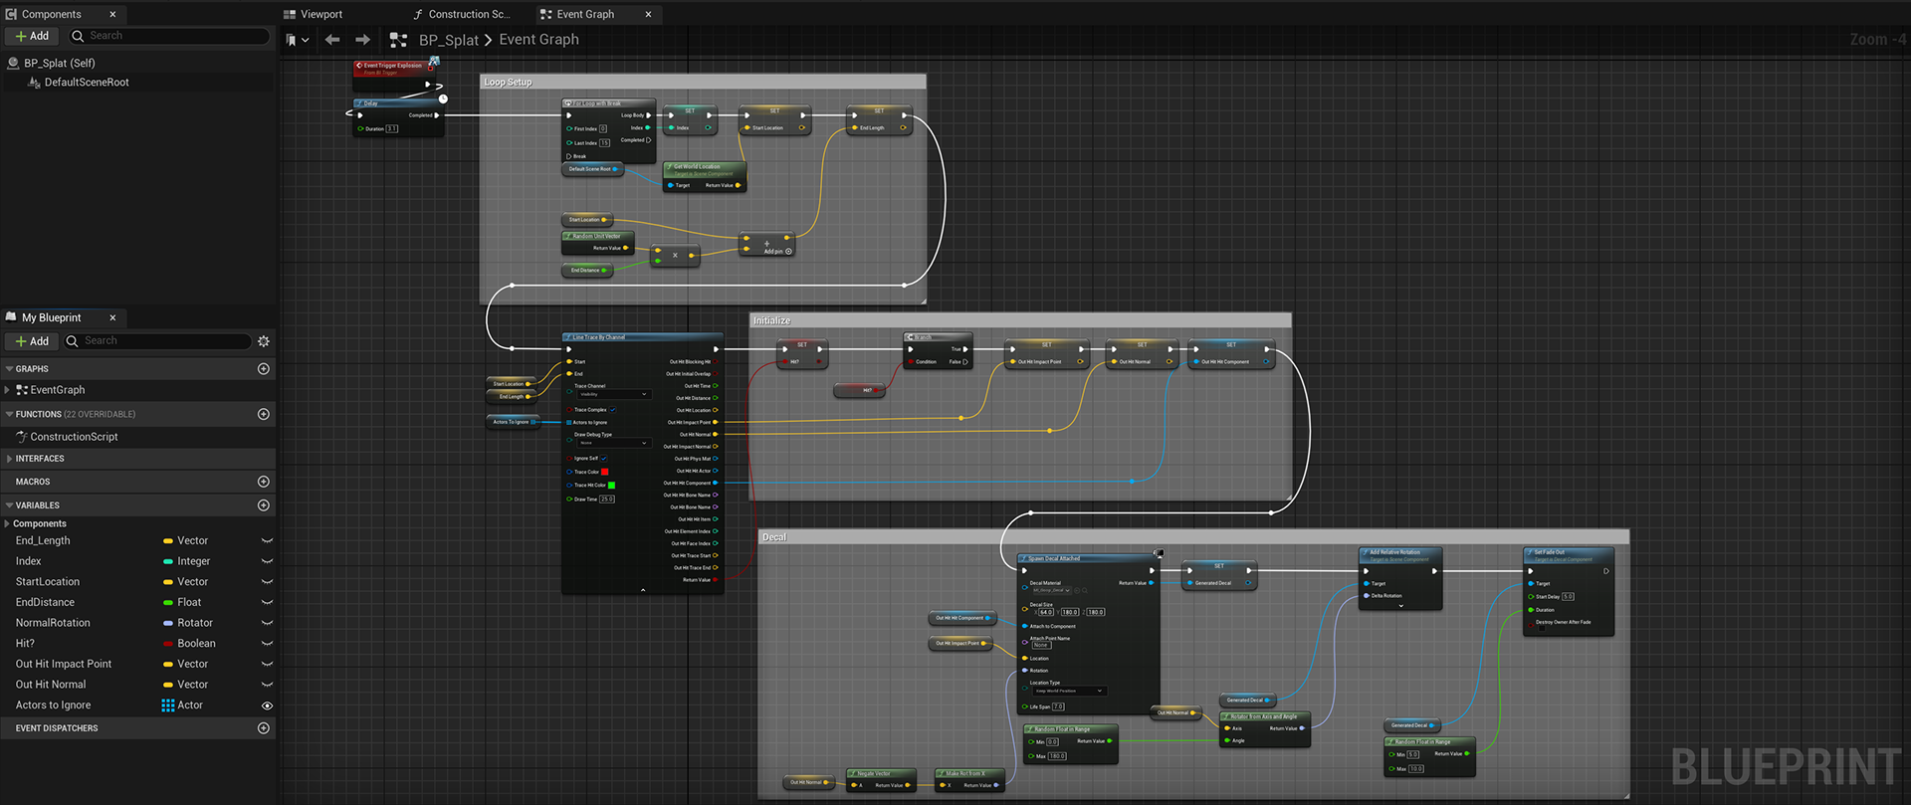
Task: Add a new variable with plus icon
Action: [264, 505]
